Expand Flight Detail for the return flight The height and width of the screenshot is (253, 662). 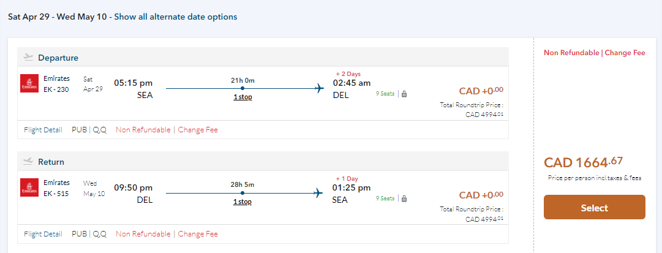(x=43, y=234)
